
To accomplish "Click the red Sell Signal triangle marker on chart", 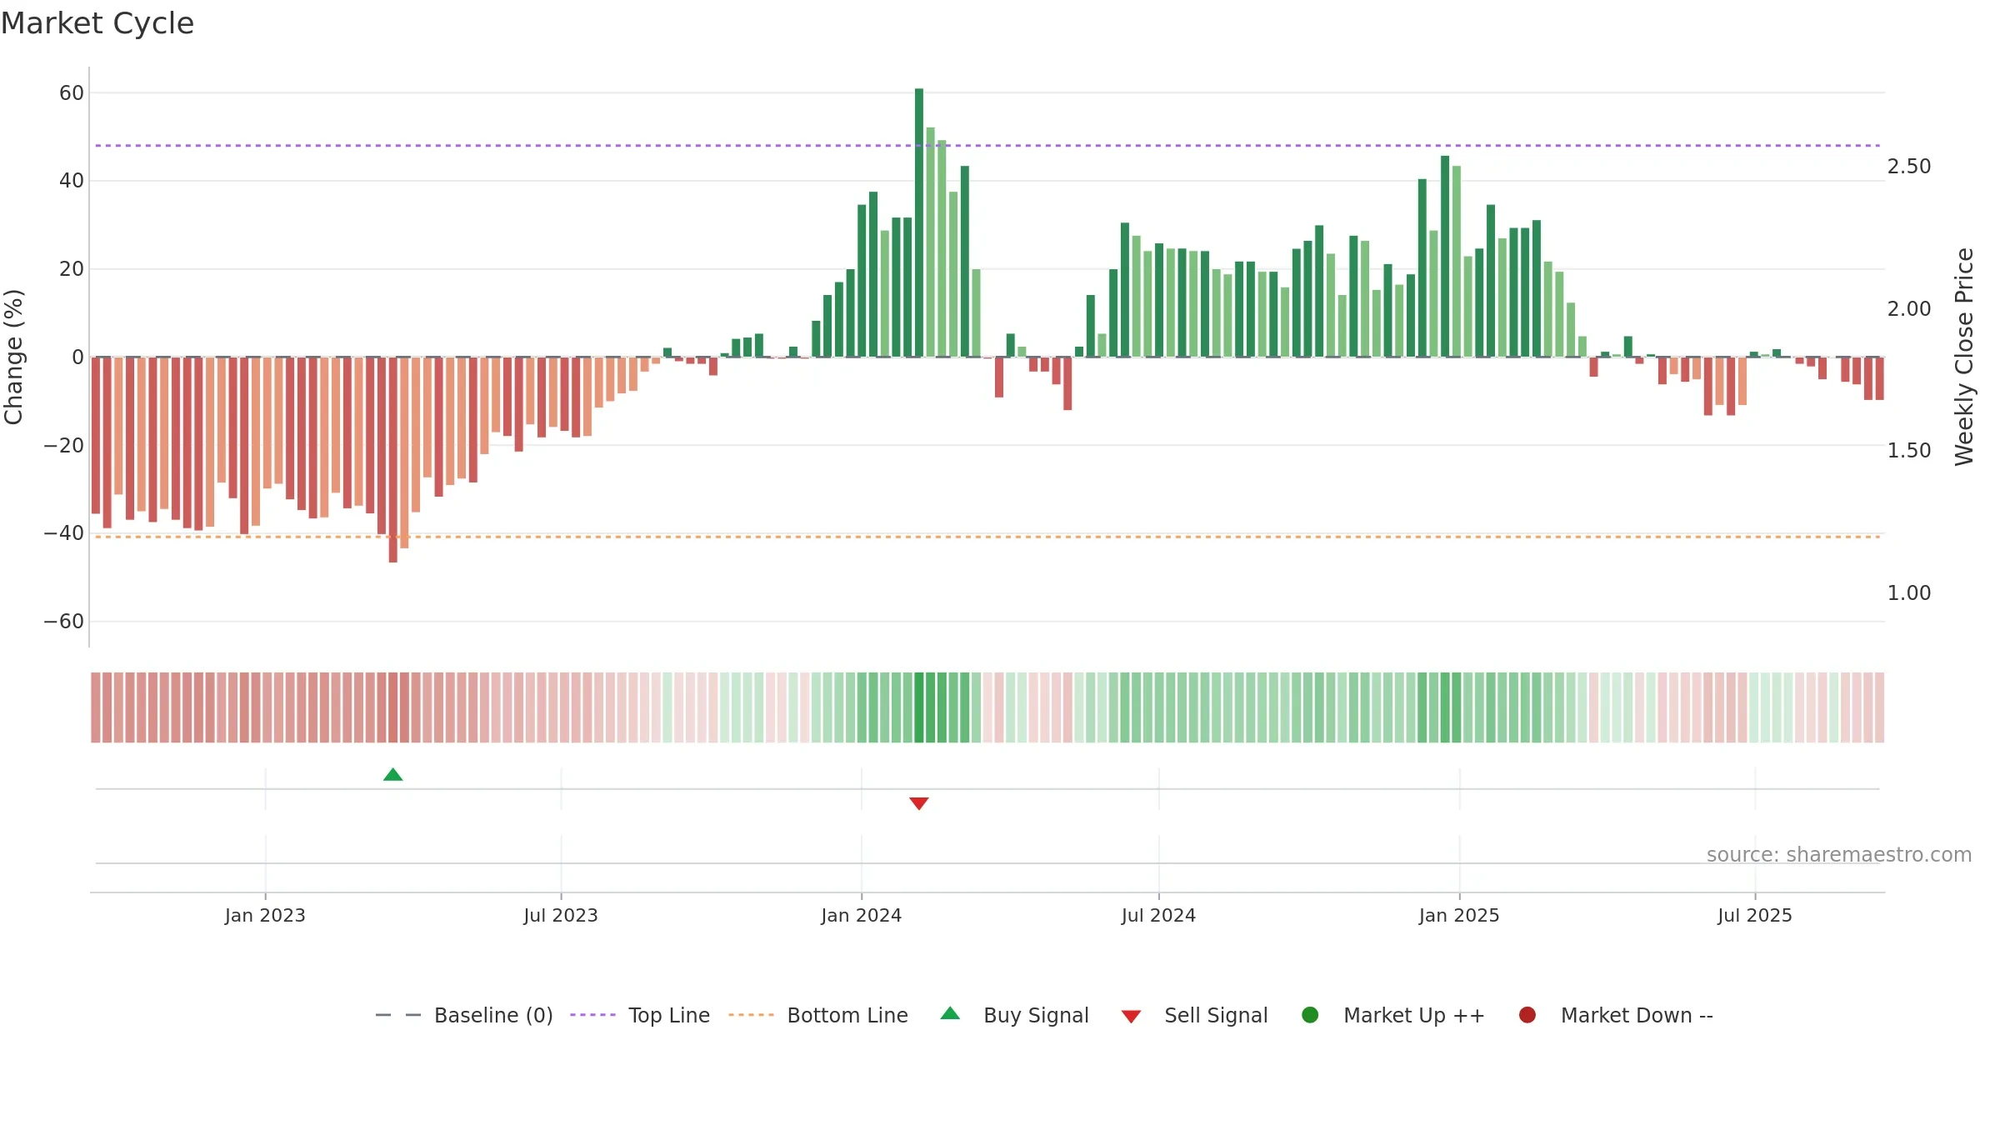I will pos(918,803).
